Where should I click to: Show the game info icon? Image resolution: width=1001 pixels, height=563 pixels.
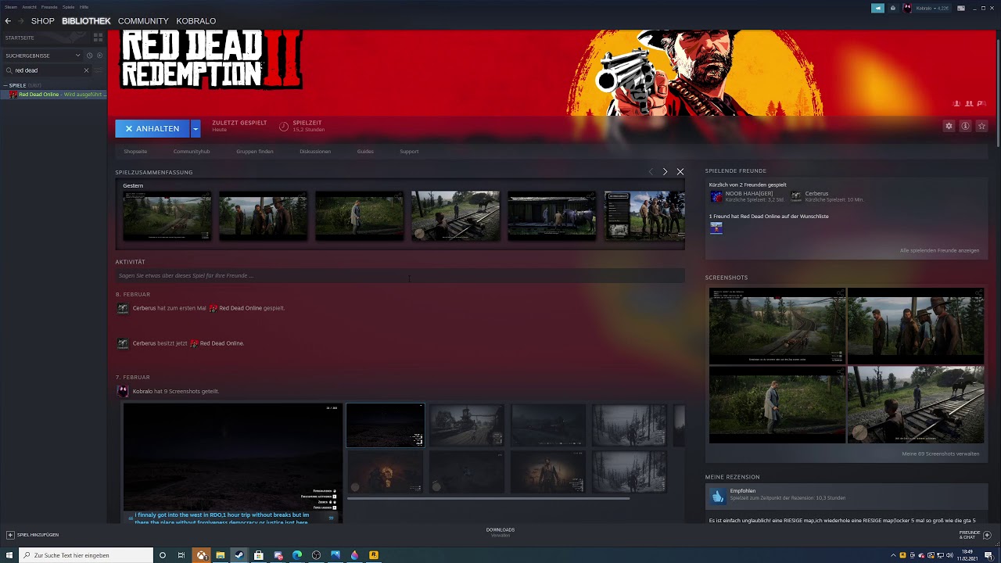coord(965,126)
